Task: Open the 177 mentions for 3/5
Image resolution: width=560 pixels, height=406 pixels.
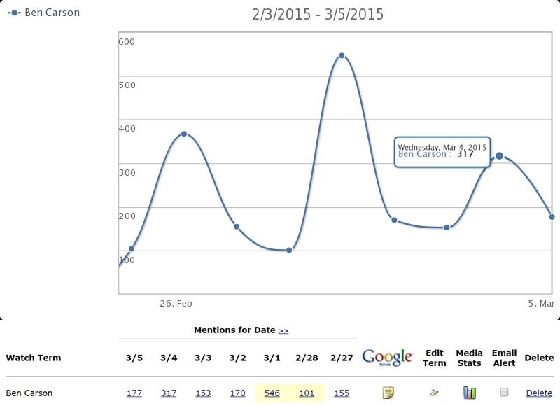Action: (x=134, y=393)
